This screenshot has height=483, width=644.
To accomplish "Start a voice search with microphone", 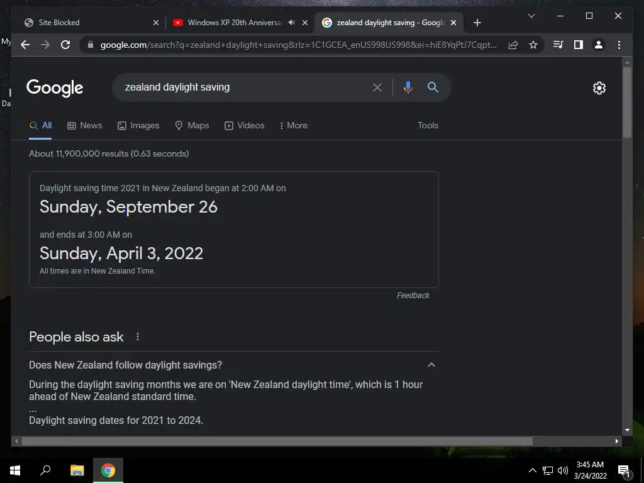I will click(x=408, y=87).
